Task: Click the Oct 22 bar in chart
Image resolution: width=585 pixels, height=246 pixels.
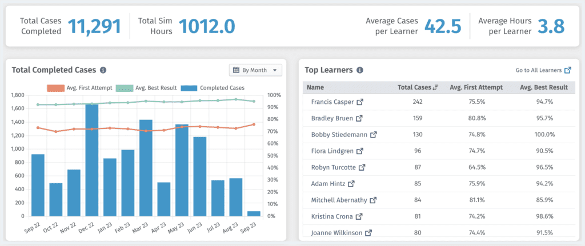Action: click(56, 200)
